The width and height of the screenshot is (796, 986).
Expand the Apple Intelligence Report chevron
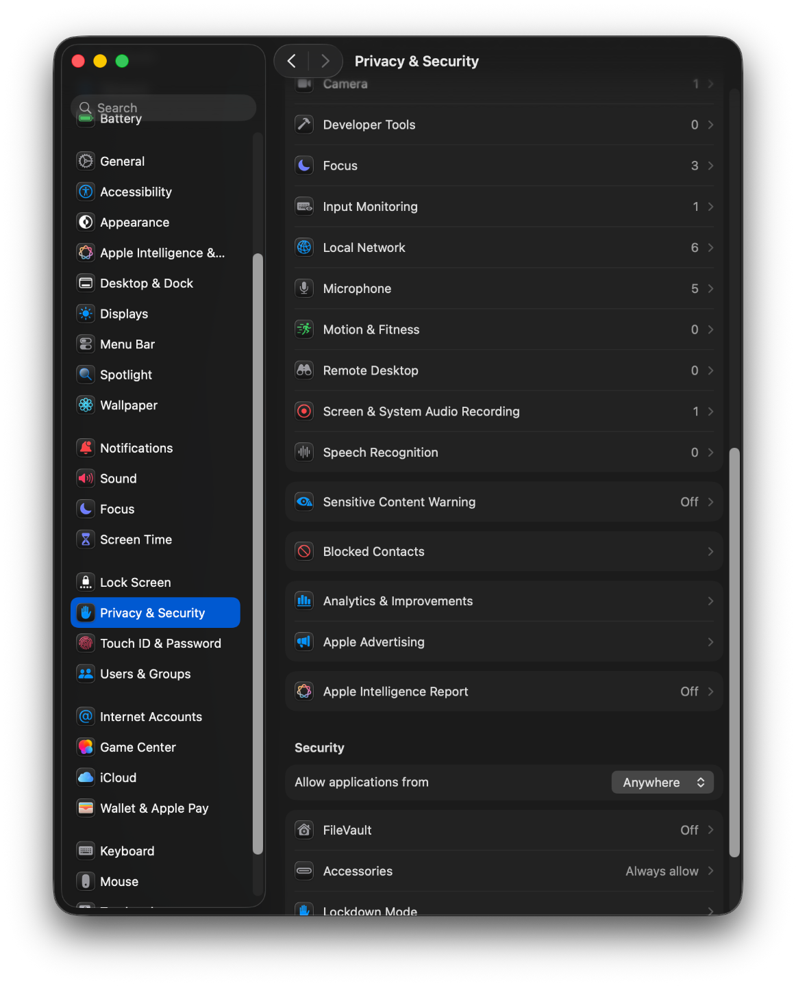710,692
